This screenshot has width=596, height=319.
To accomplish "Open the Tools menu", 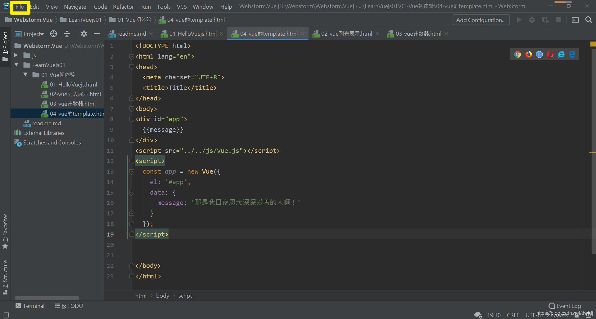I will coord(164,7).
